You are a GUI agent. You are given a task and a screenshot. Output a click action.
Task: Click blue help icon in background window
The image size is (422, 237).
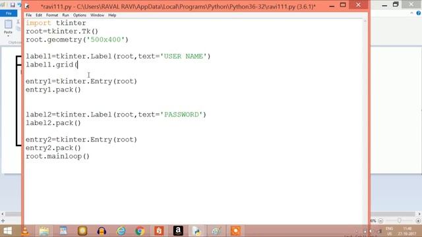[419, 13]
